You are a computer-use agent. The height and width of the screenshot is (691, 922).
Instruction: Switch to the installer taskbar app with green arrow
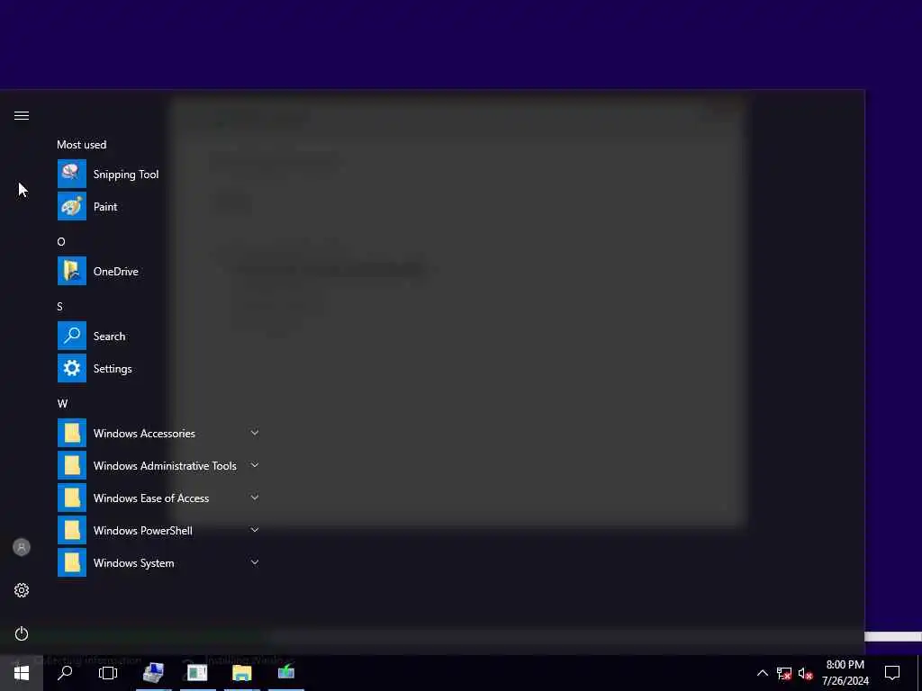[285, 673]
